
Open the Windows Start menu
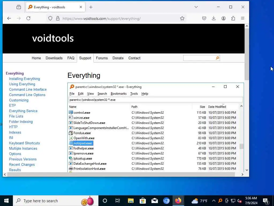(x=6, y=201)
